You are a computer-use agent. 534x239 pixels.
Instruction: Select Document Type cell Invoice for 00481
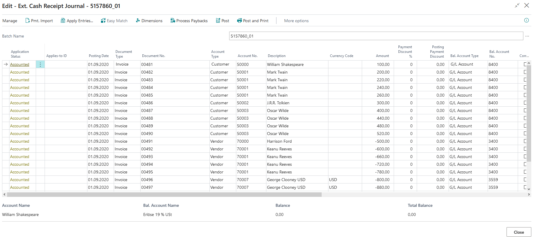tap(127, 64)
